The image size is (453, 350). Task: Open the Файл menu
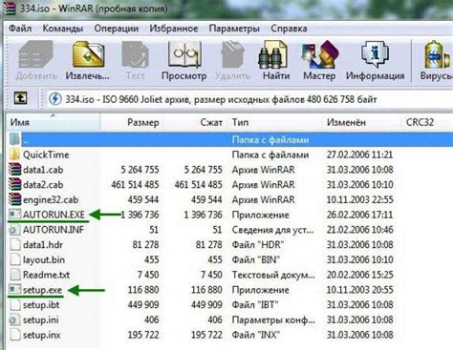tap(20, 29)
